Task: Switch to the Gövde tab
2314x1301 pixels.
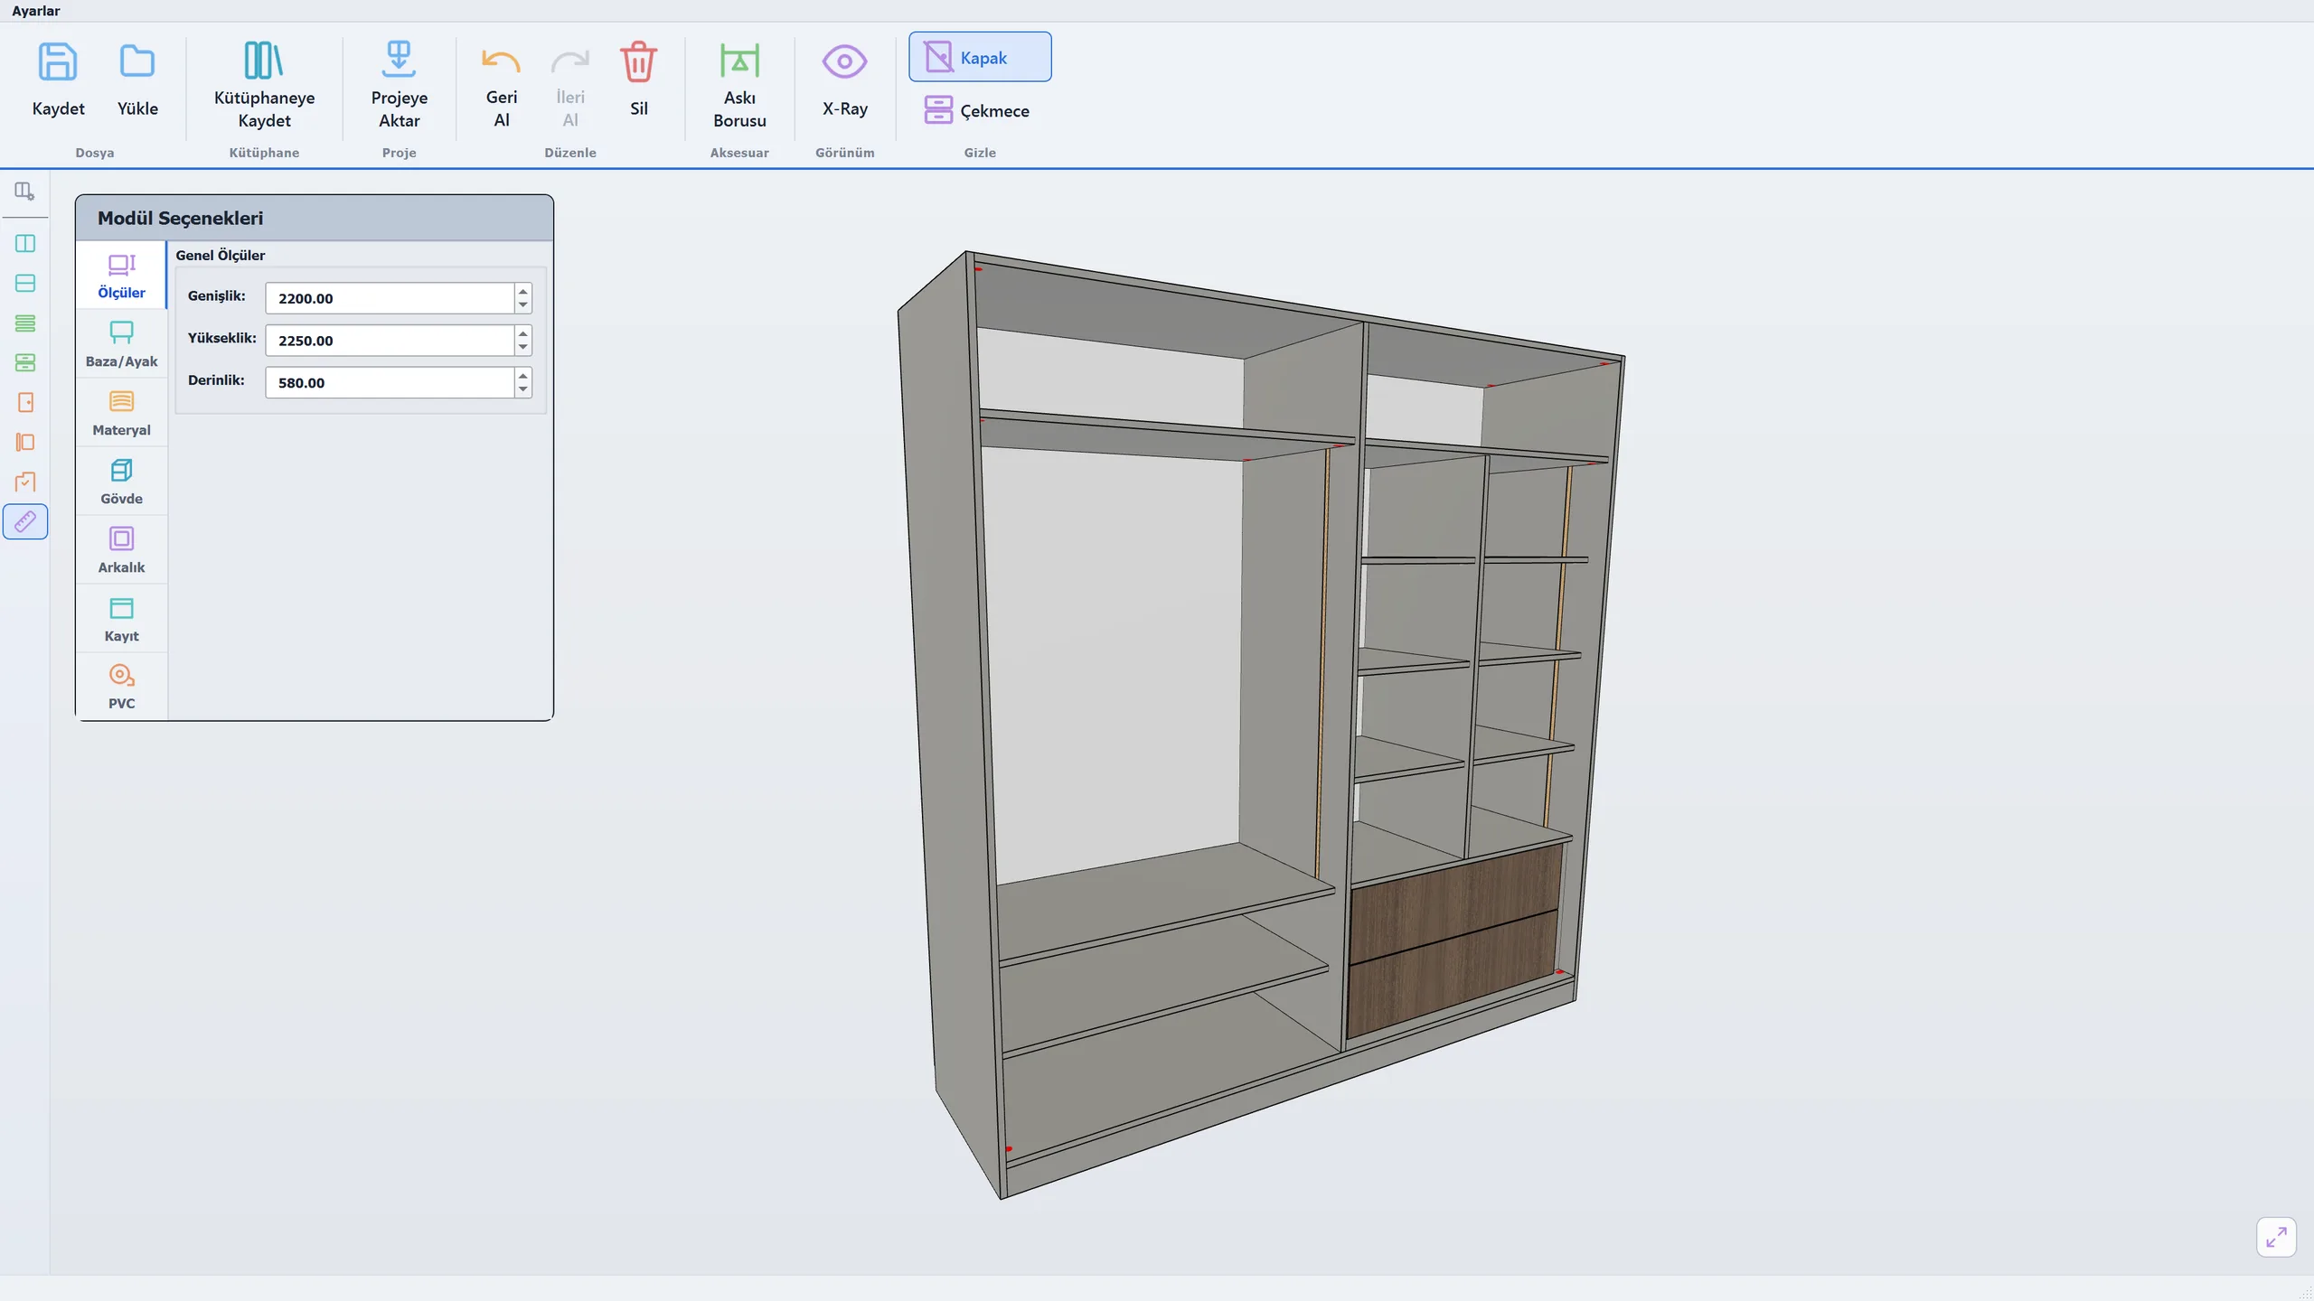Action: point(121,482)
